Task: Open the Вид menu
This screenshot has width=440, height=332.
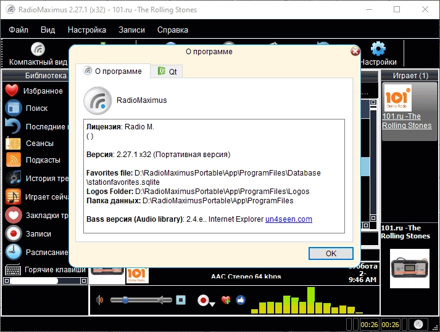Action: [x=48, y=30]
